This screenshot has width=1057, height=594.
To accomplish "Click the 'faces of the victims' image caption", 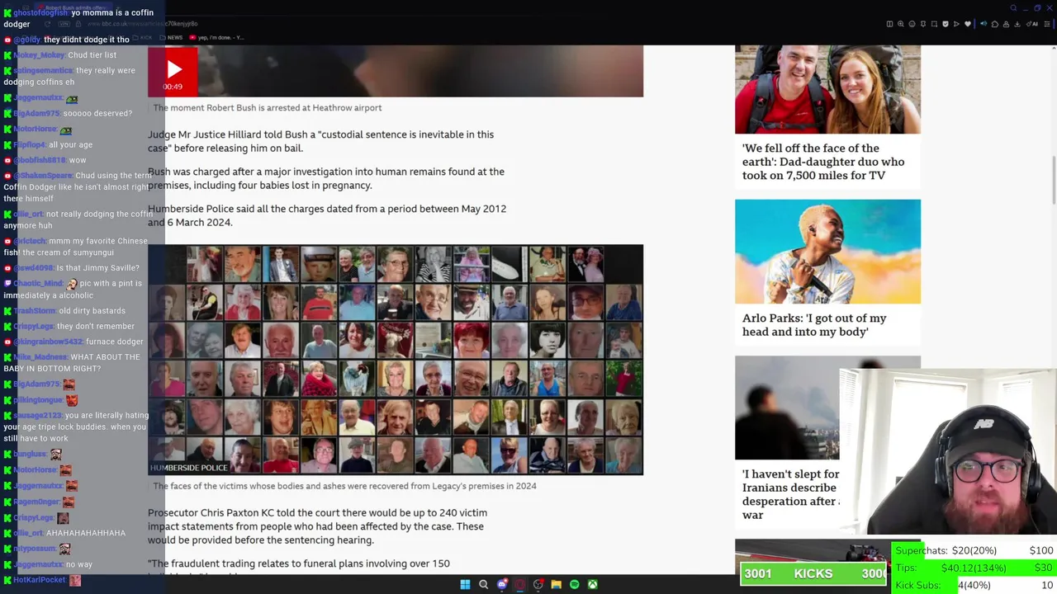I will [x=344, y=486].
